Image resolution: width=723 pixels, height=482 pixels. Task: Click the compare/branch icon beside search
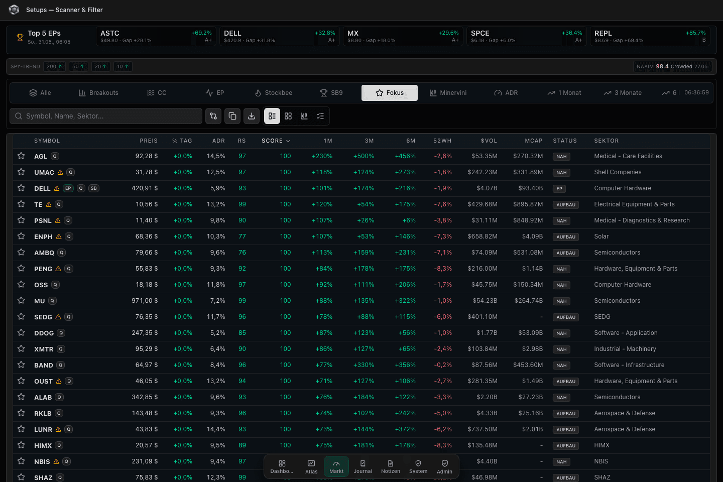[x=213, y=116]
